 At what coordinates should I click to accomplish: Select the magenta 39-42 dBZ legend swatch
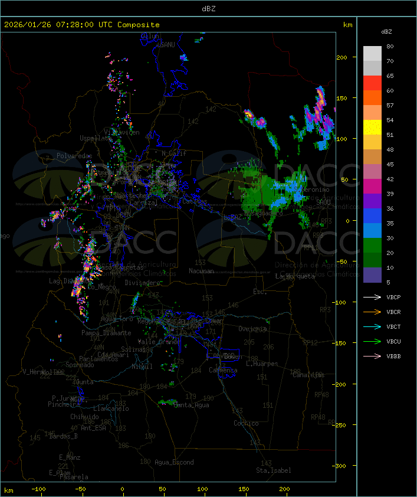tap(372, 187)
